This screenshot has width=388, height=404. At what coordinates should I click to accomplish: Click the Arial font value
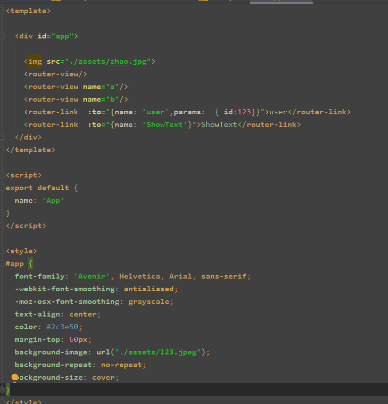[x=180, y=276]
